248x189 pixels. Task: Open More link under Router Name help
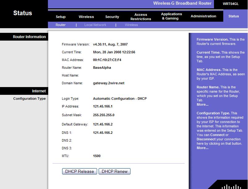click(x=203, y=104)
